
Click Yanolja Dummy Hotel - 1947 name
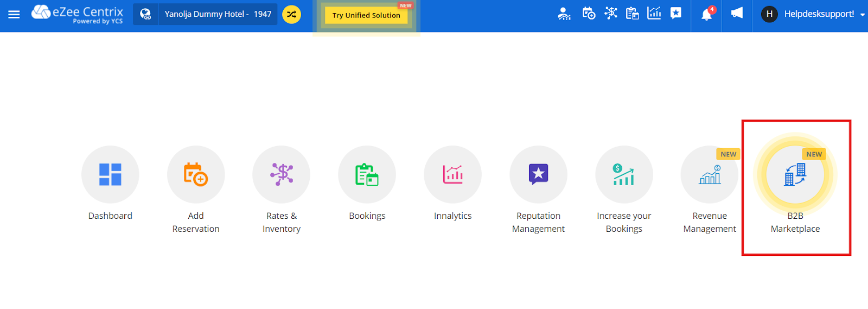click(x=218, y=14)
